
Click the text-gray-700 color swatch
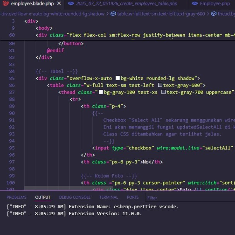pos(163,92)
